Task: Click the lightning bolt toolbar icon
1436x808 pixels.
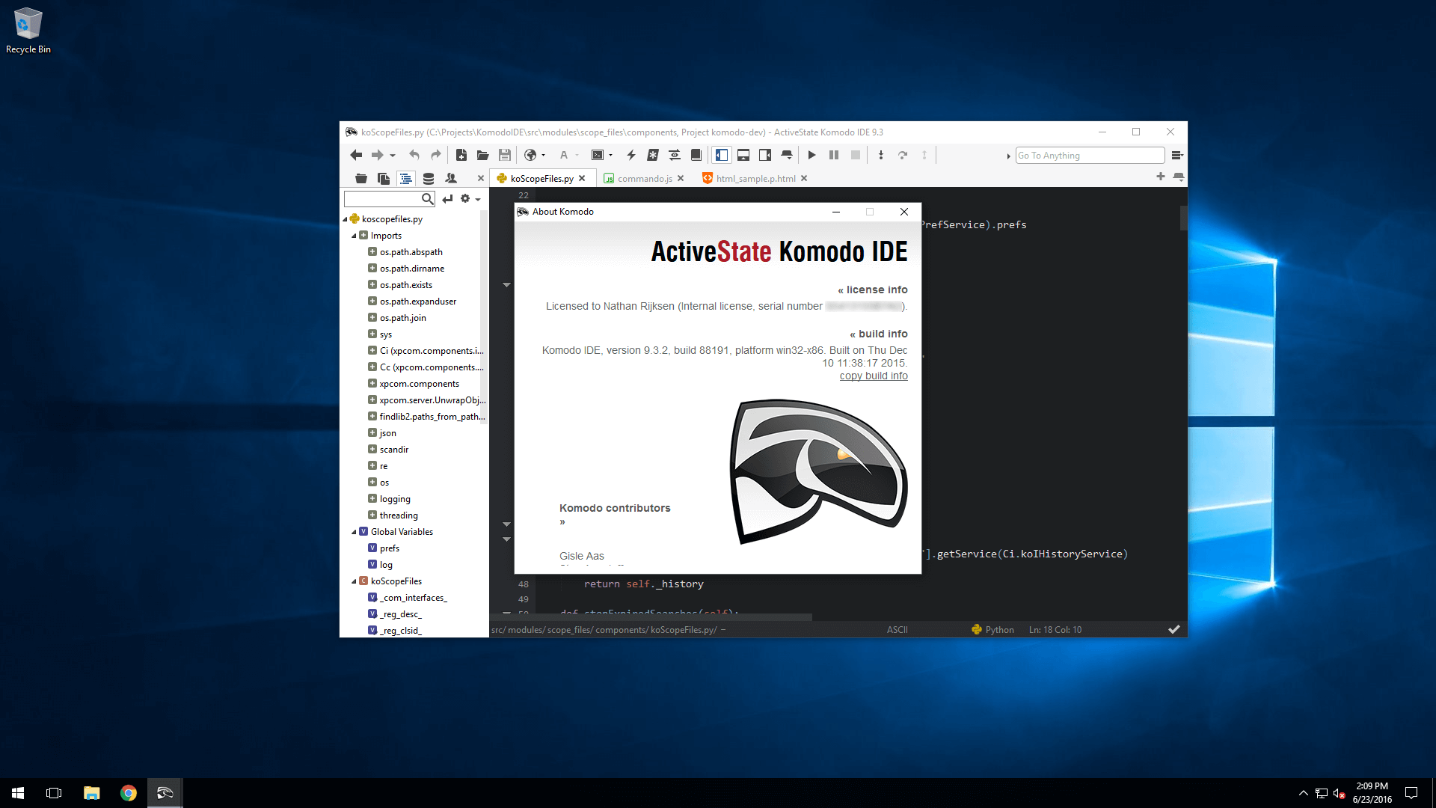Action: [x=631, y=155]
